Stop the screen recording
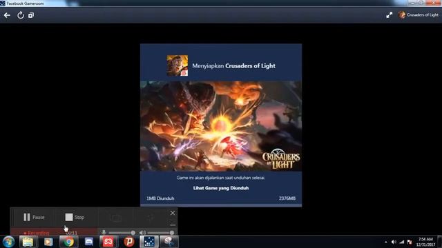The image size is (442, 248). coord(75,217)
